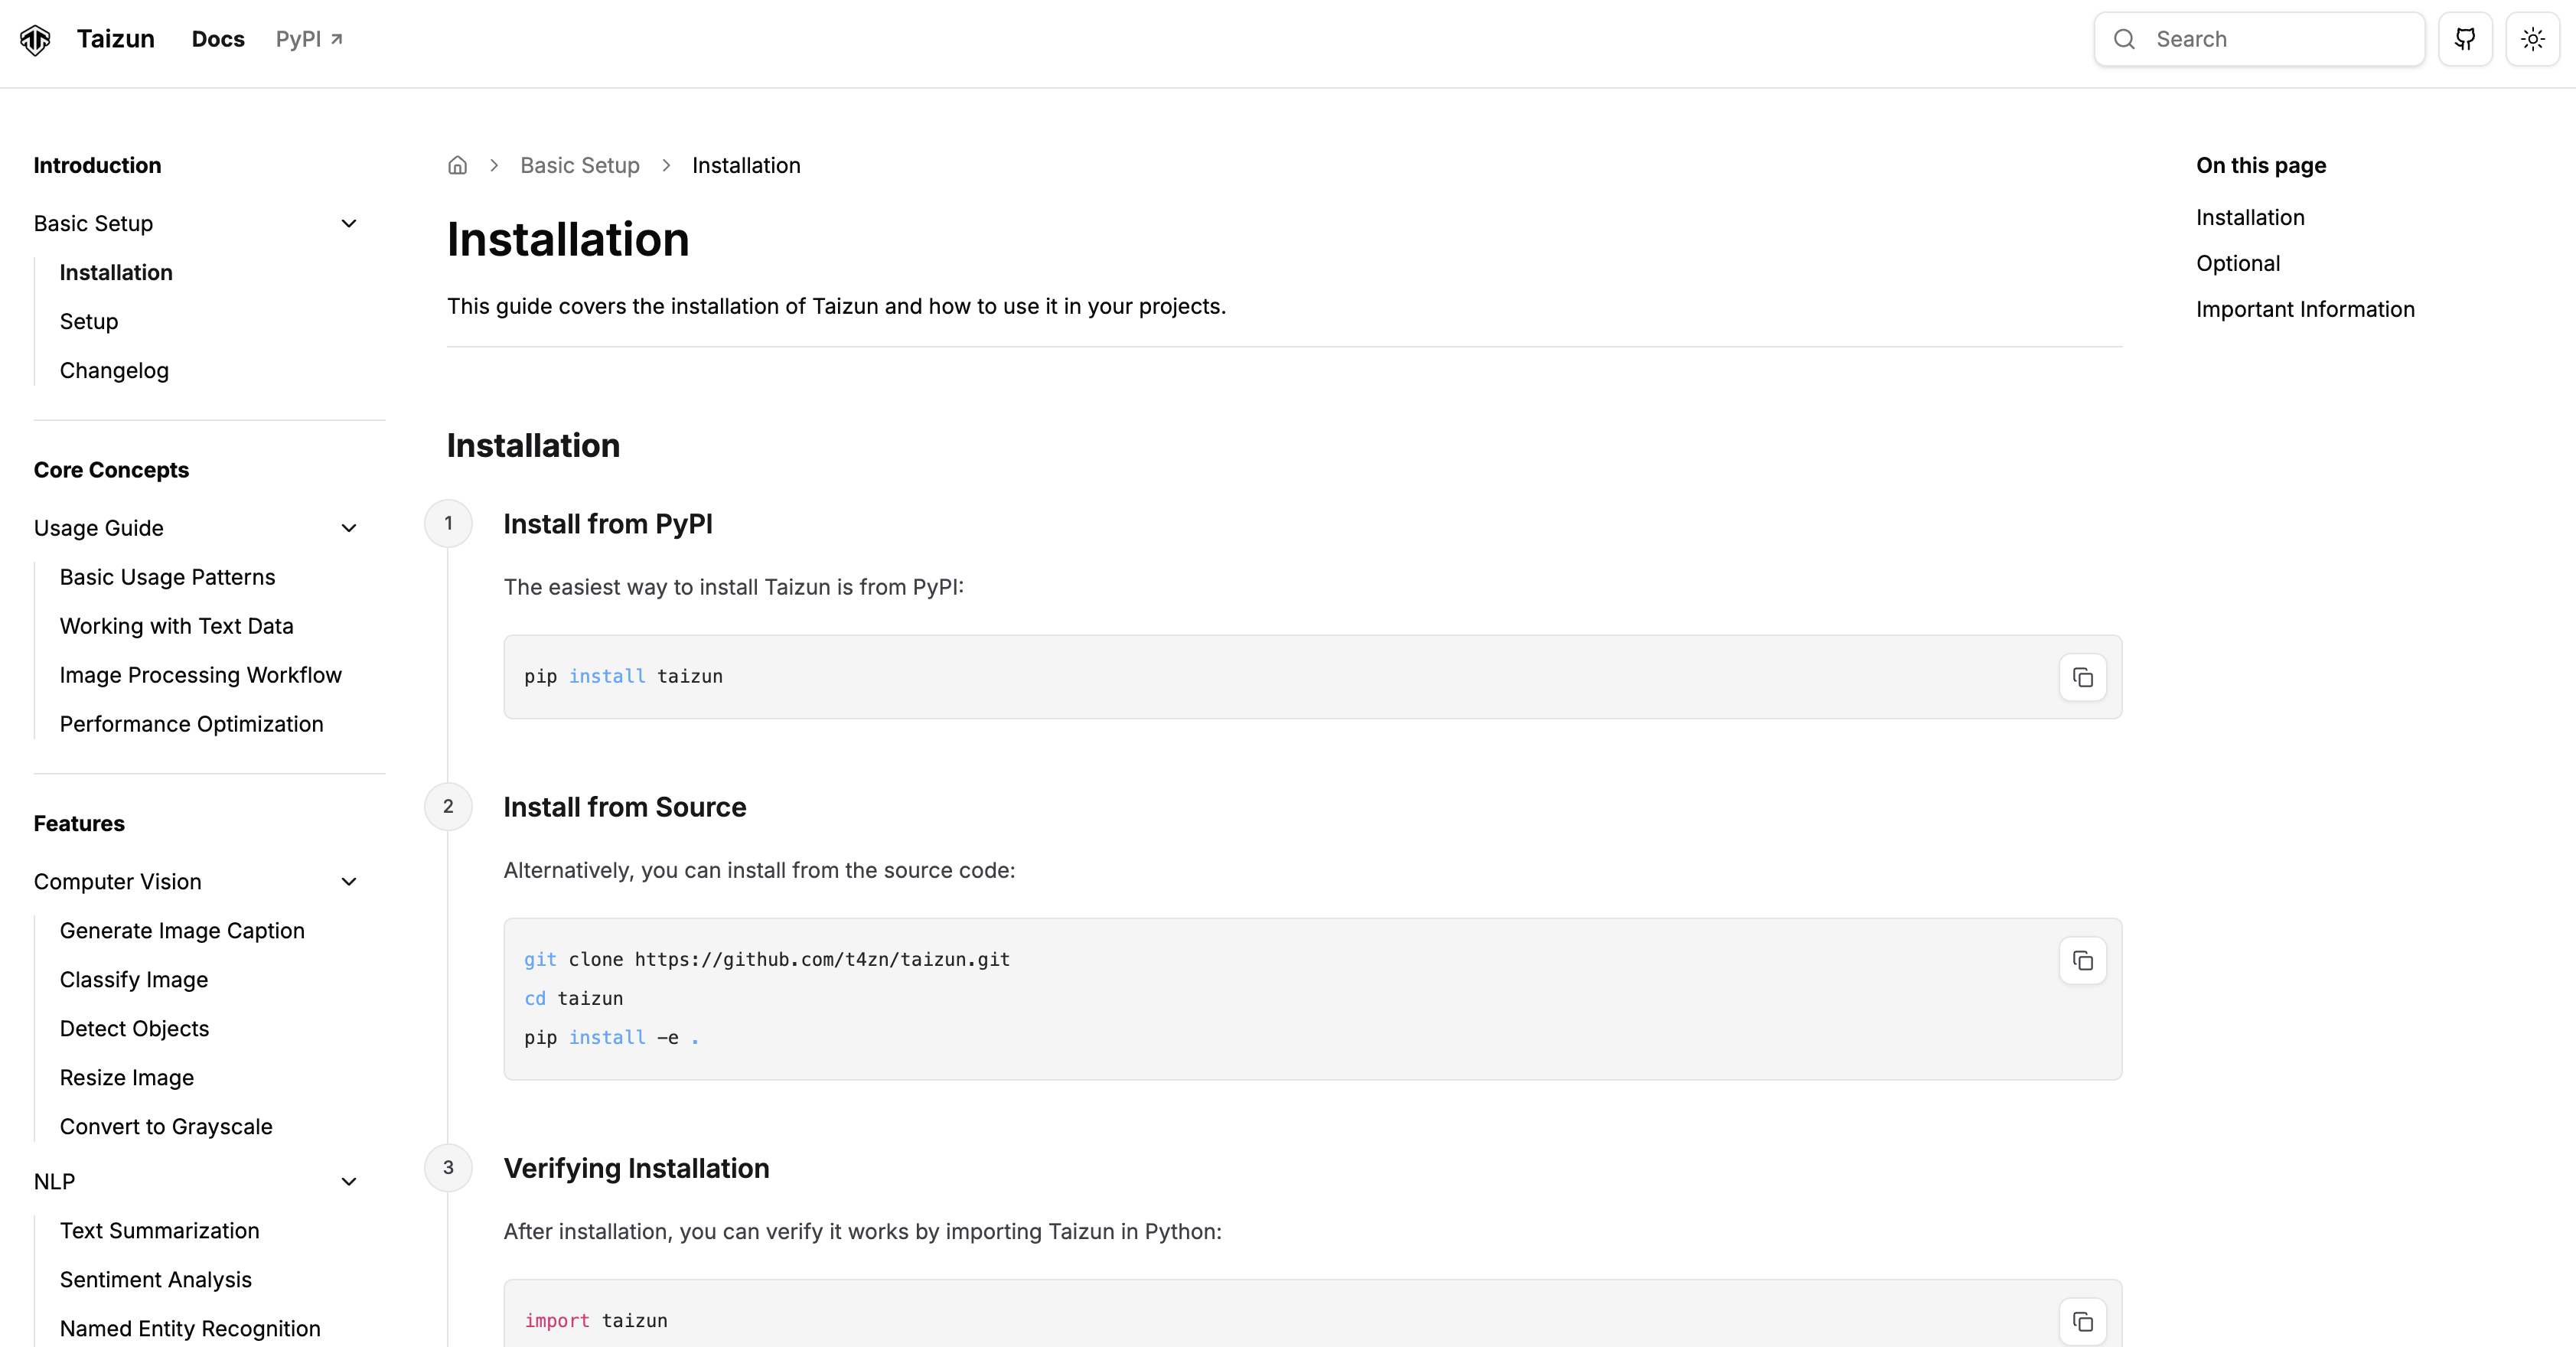
Task: Open the GitHub repository icon
Action: click(2465, 40)
